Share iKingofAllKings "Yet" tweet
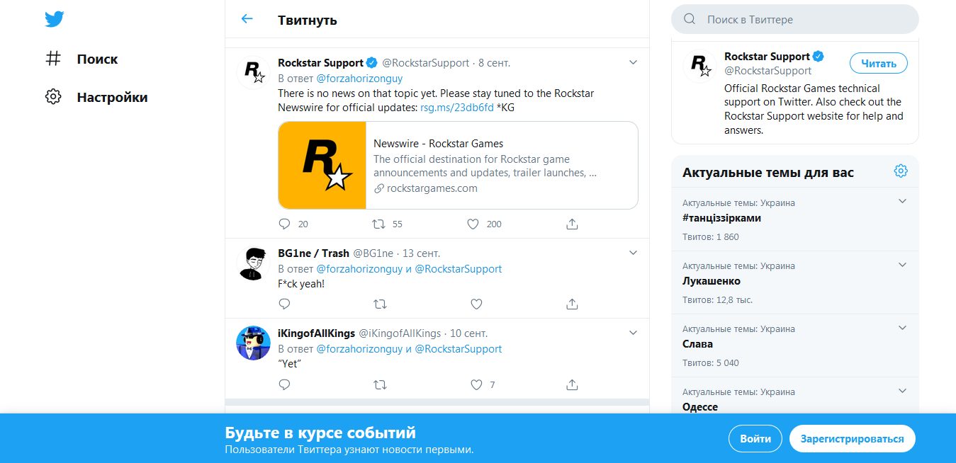This screenshot has width=956, height=463. click(x=572, y=384)
